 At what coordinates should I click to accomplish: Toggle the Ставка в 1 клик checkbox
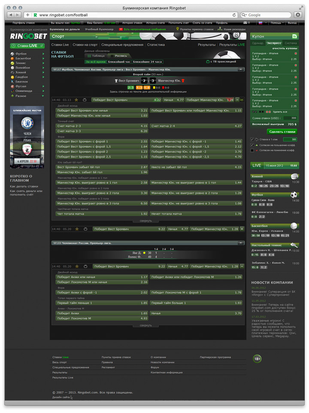pyautogui.click(x=252, y=139)
